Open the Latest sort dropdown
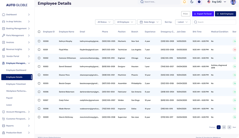 coord(183,22)
